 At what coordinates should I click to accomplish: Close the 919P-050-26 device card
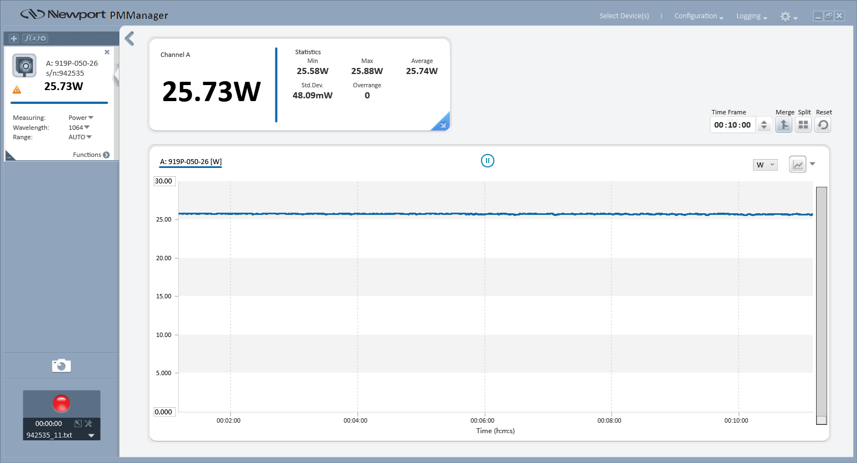[x=107, y=52]
